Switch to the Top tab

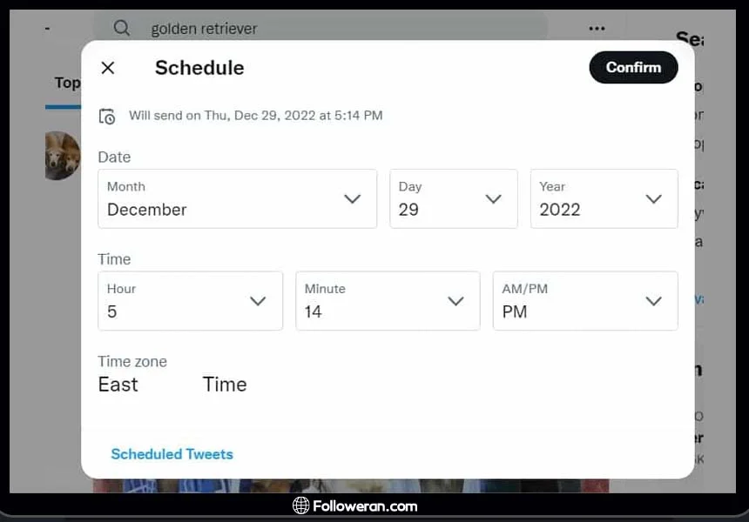click(x=66, y=83)
